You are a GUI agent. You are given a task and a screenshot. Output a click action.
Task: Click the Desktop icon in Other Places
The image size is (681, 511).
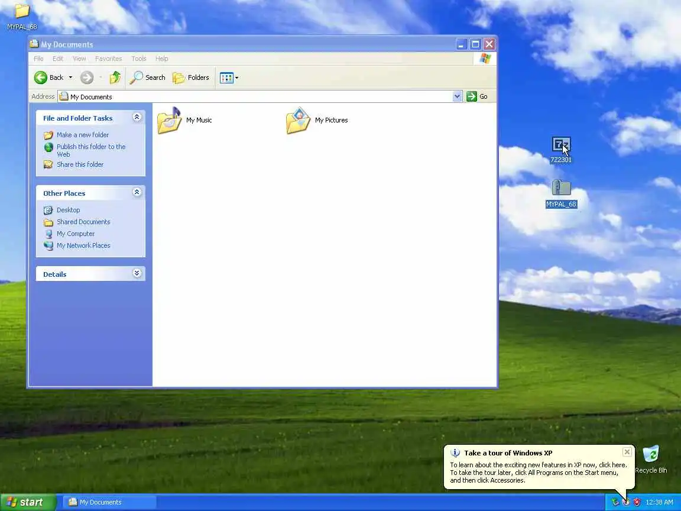pos(48,211)
